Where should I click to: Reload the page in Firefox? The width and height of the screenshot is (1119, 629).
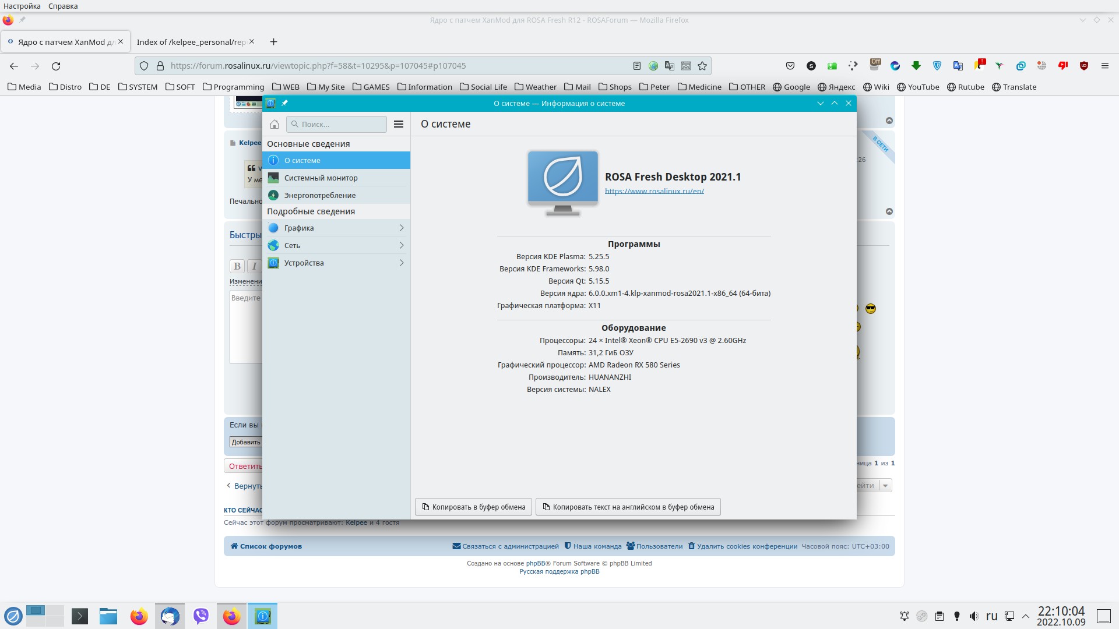[56, 66]
